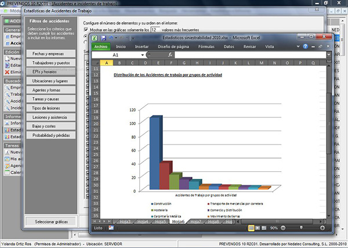
Task: Open the Trabajadores search magnifier under Buscadores
Action: 8,95
